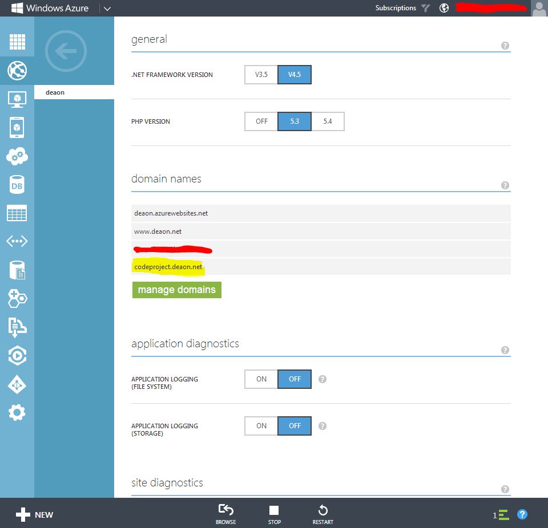Viewport: 548px width, 528px height.
Task: Select the codeproject.deaon.net domain entry
Action: 321,267
